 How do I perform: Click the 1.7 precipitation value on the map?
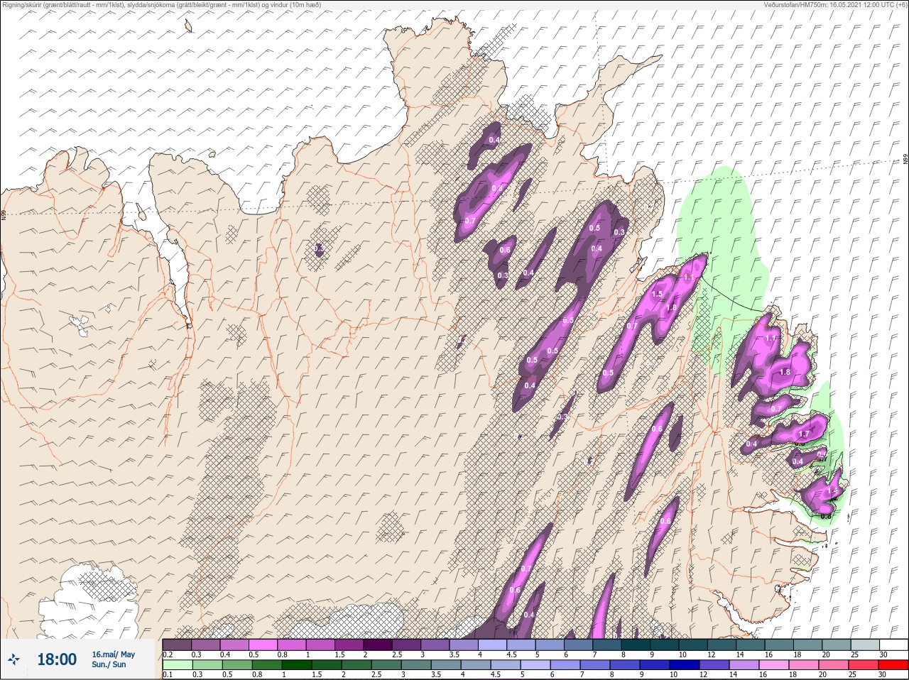(x=804, y=434)
